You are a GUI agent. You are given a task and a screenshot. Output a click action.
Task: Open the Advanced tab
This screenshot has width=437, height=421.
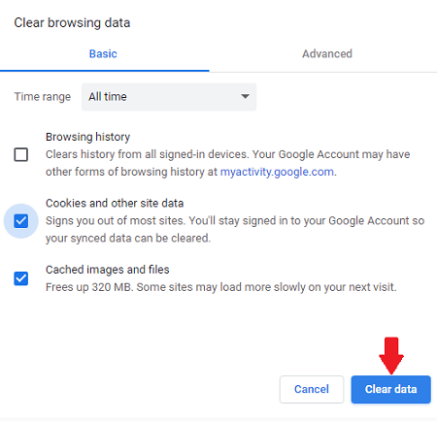pos(327,53)
